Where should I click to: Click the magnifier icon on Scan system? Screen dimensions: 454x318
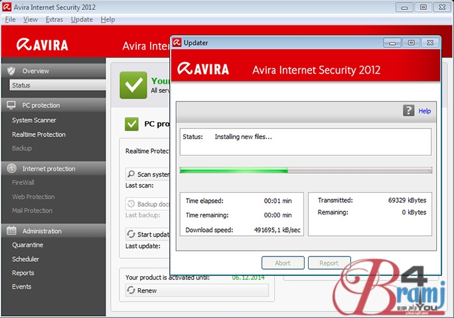tap(131, 174)
